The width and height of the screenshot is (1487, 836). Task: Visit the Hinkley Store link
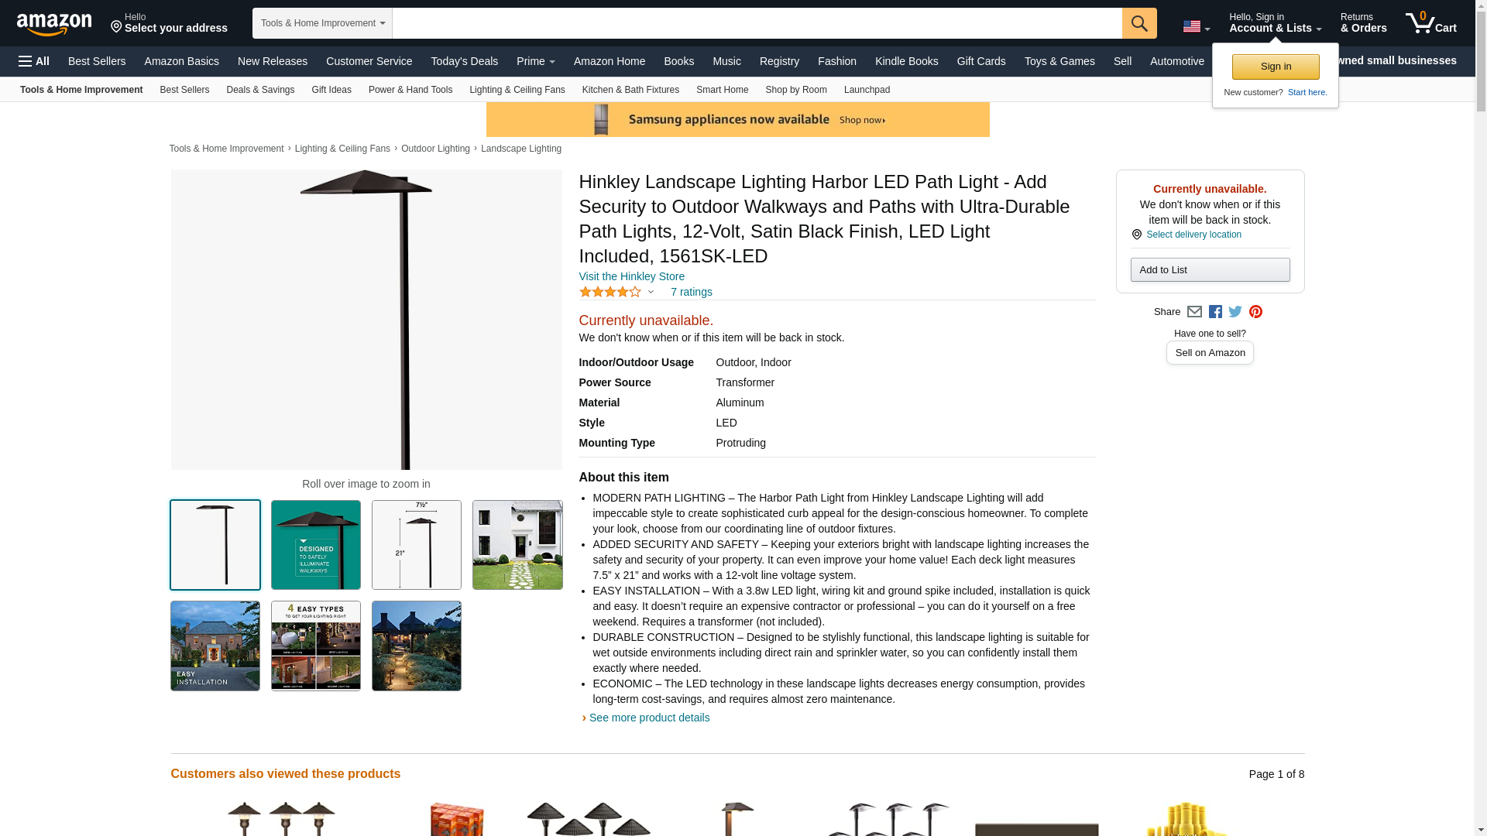[631, 276]
